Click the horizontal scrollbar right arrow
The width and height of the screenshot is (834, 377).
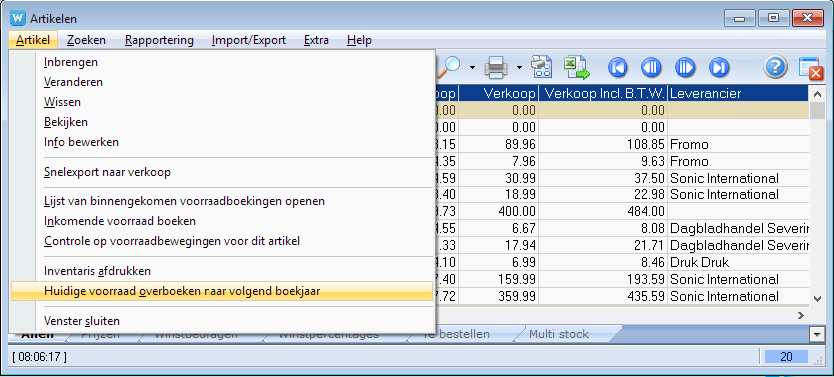point(801,316)
